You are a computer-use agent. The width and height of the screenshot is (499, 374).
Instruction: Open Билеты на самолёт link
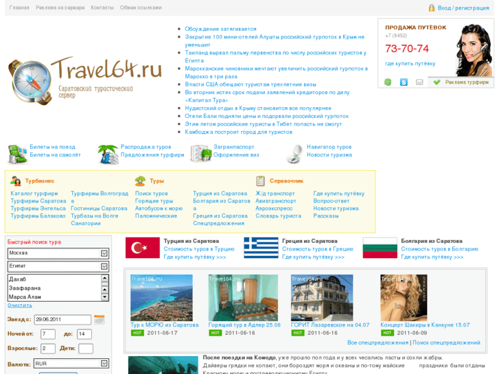pyautogui.click(x=55, y=154)
